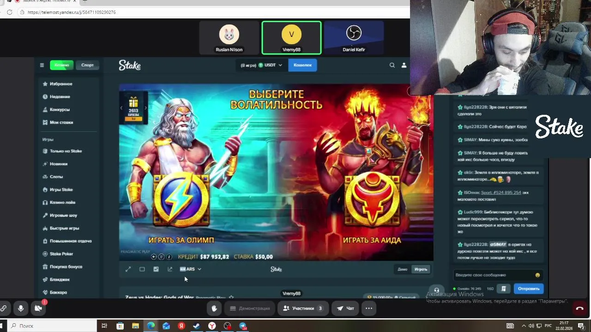Switch game to Играть mode
Viewport: 591px width, 332px height.
(x=421, y=269)
